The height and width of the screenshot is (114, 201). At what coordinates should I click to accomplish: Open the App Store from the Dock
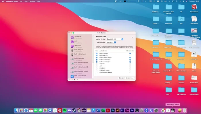click(93, 111)
